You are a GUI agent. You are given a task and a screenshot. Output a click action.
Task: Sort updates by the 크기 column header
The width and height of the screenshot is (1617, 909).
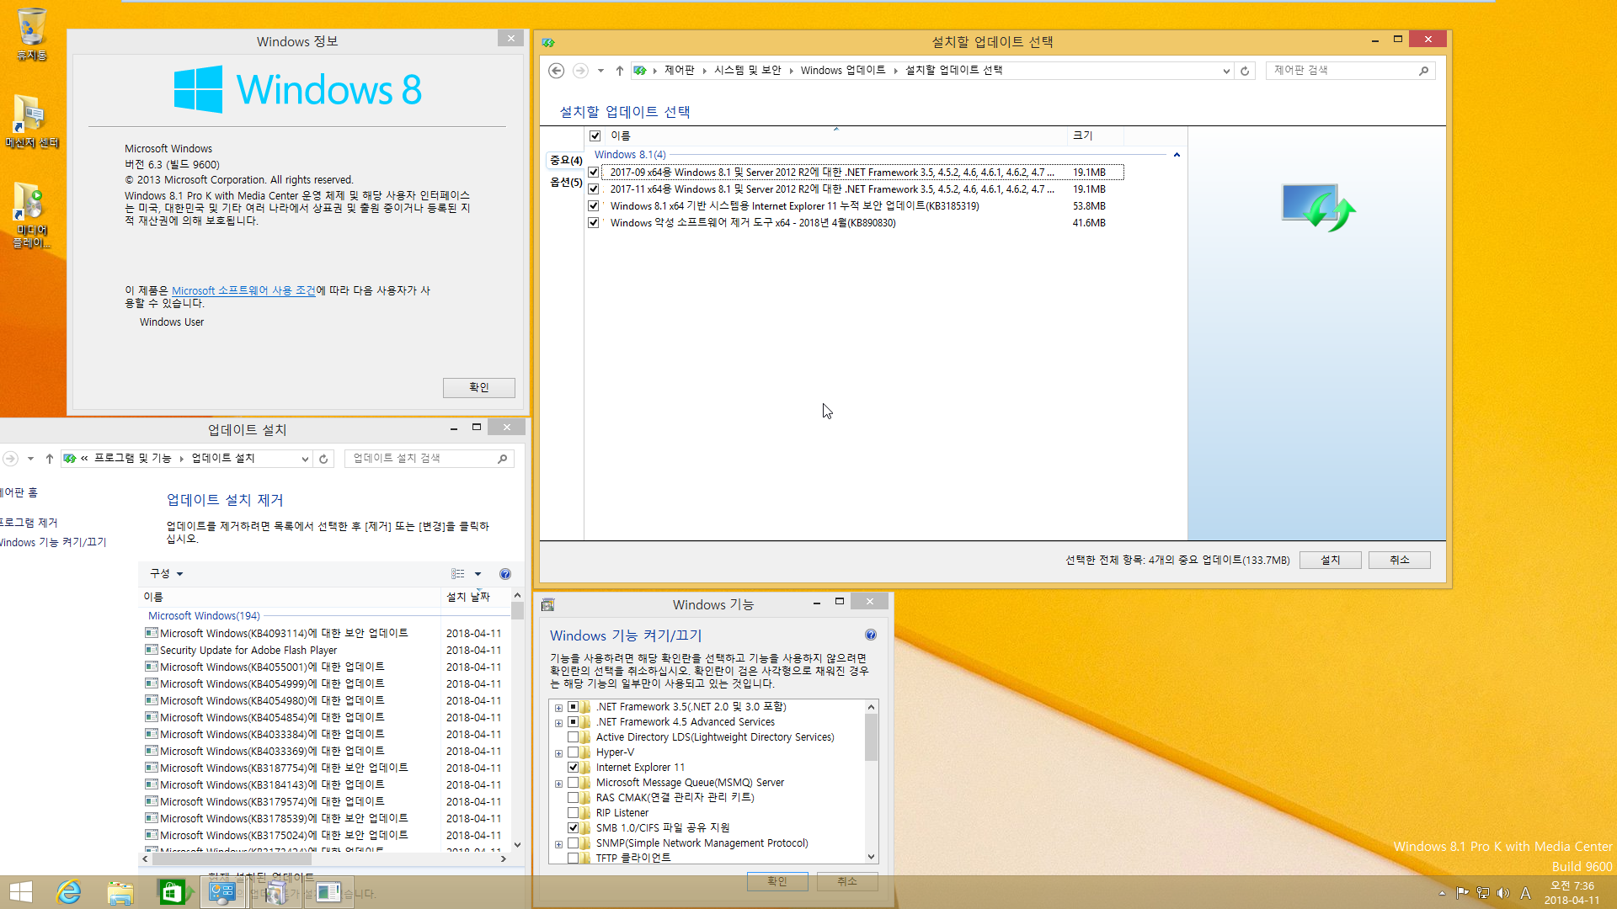pos(1094,136)
